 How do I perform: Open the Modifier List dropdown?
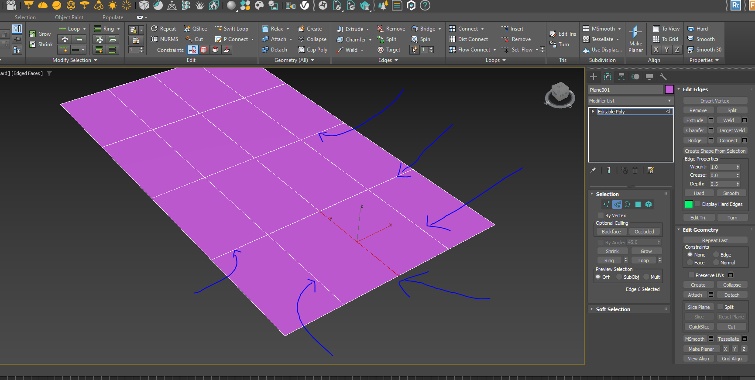point(631,101)
